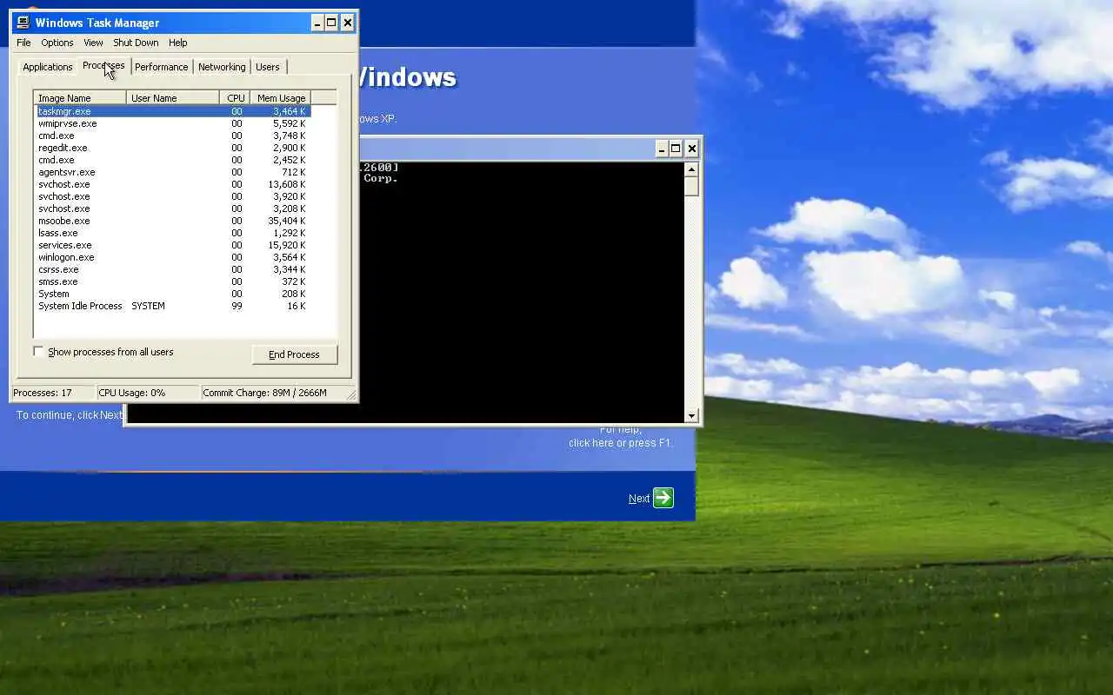
Task: Select the Processes tab
Action: [x=103, y=65]
